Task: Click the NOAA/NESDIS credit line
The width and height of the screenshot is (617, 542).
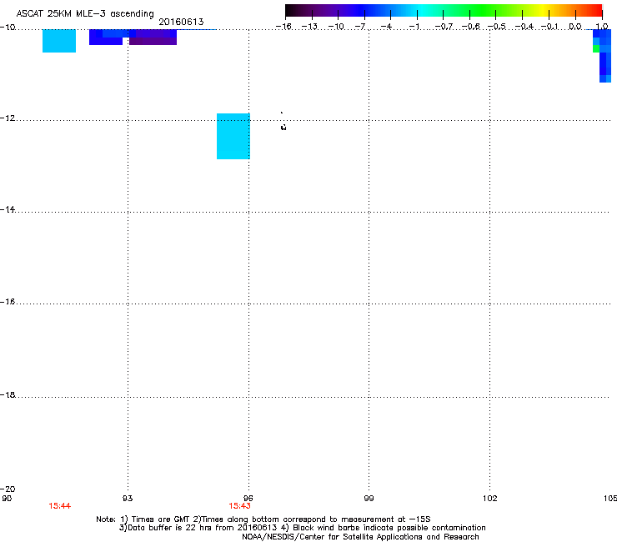Action: click(360, 537)
